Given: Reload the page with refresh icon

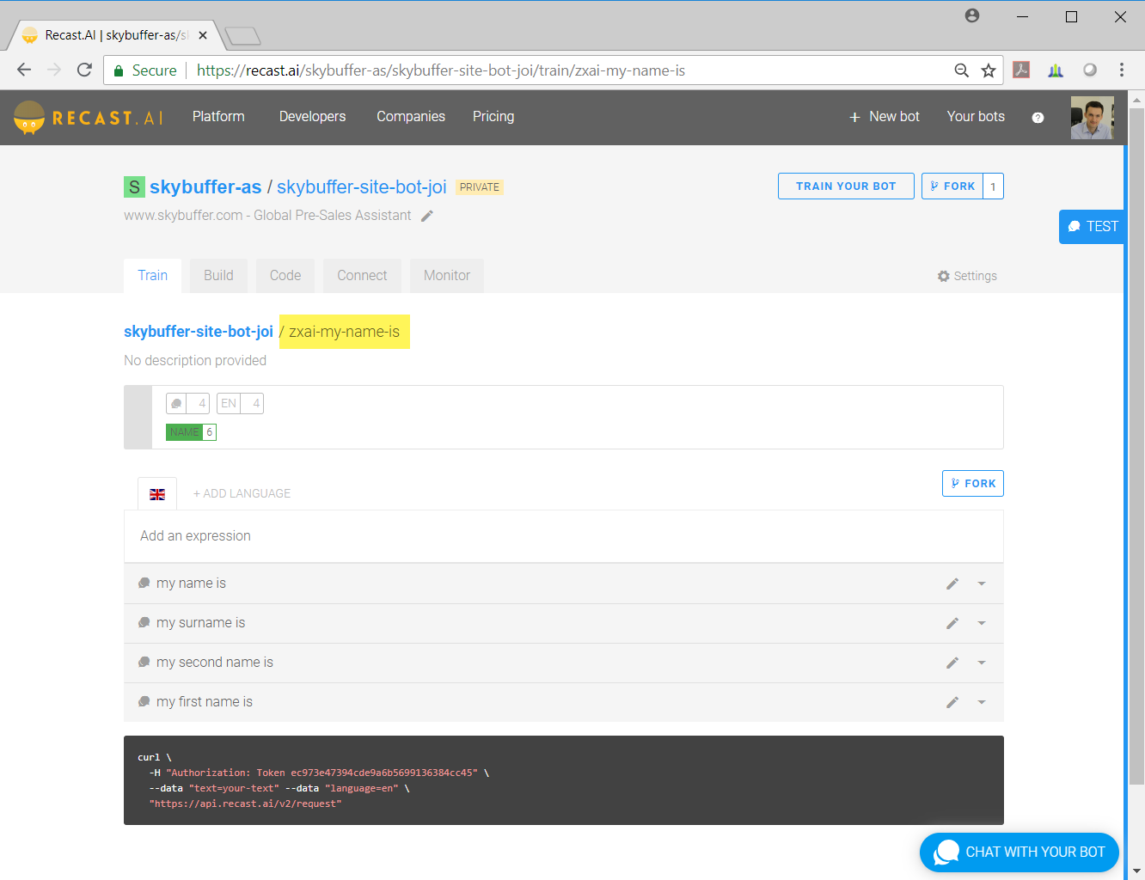Looking at the screenshot, I should (x=84, y=70).
